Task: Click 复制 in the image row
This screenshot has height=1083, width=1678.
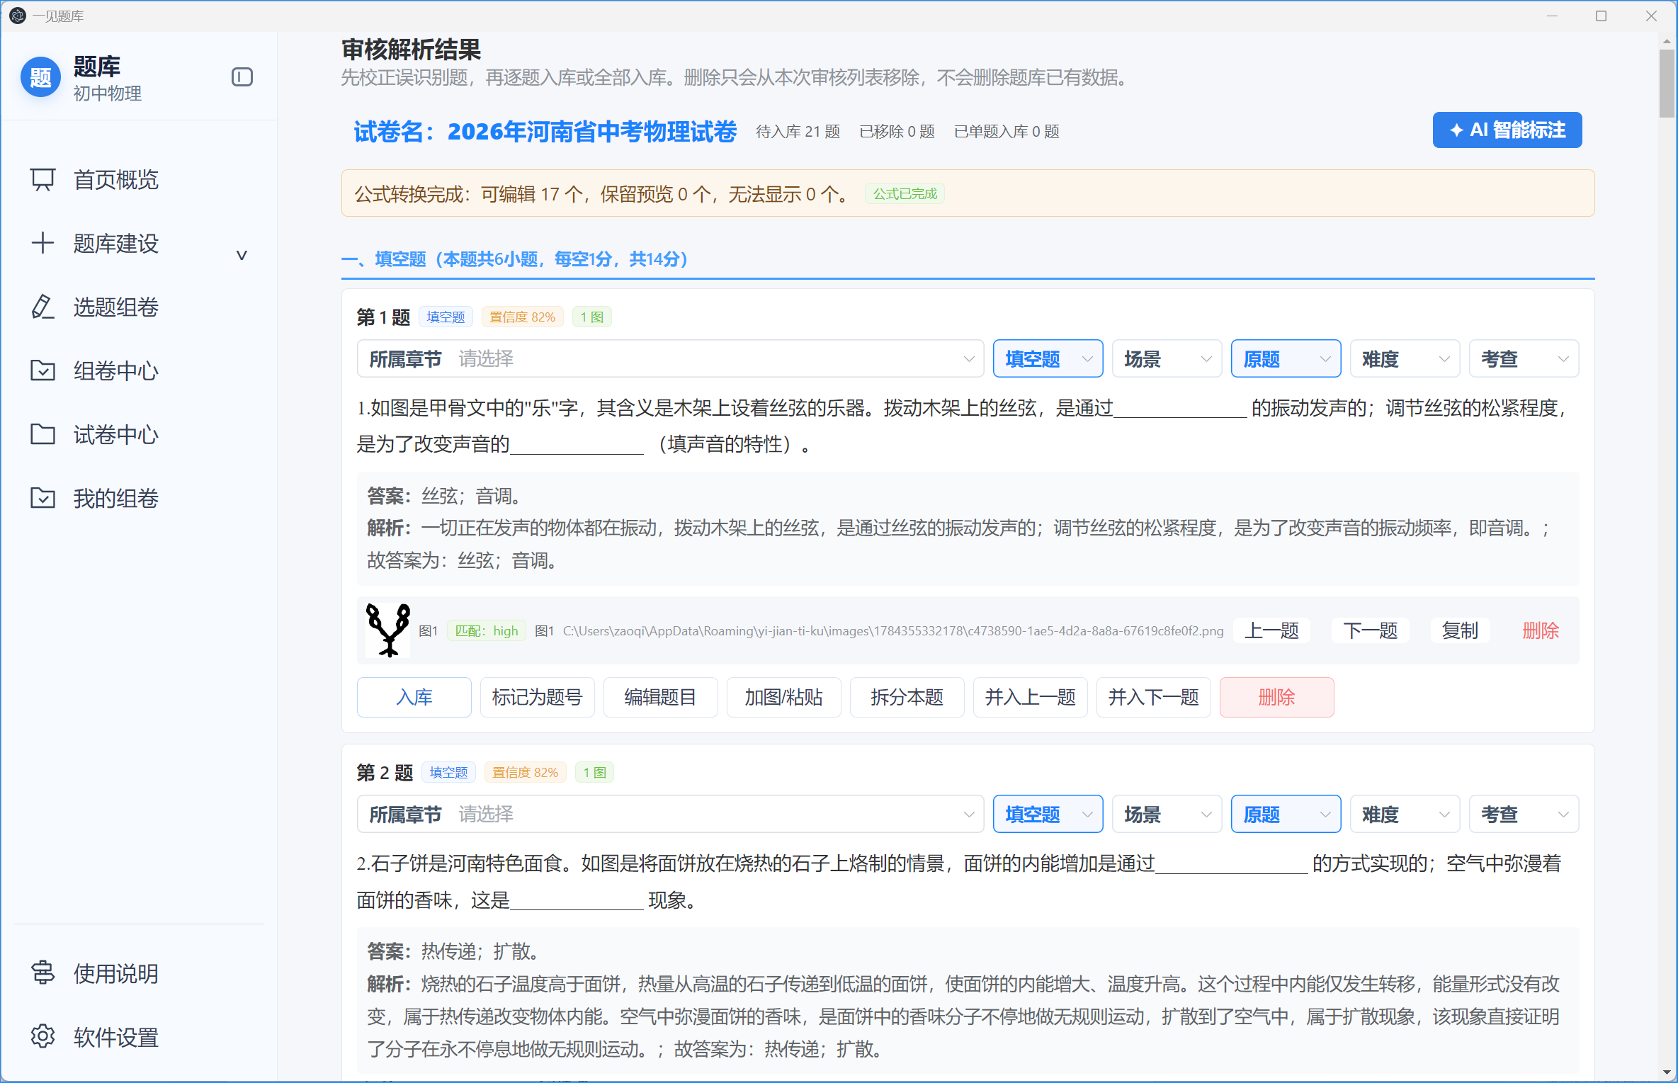Action: (1460, 630)
